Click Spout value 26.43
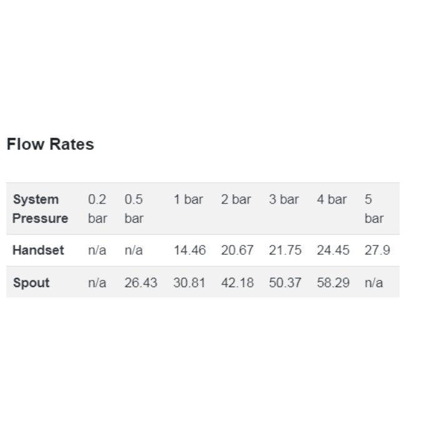 click(x=141, y=283)
